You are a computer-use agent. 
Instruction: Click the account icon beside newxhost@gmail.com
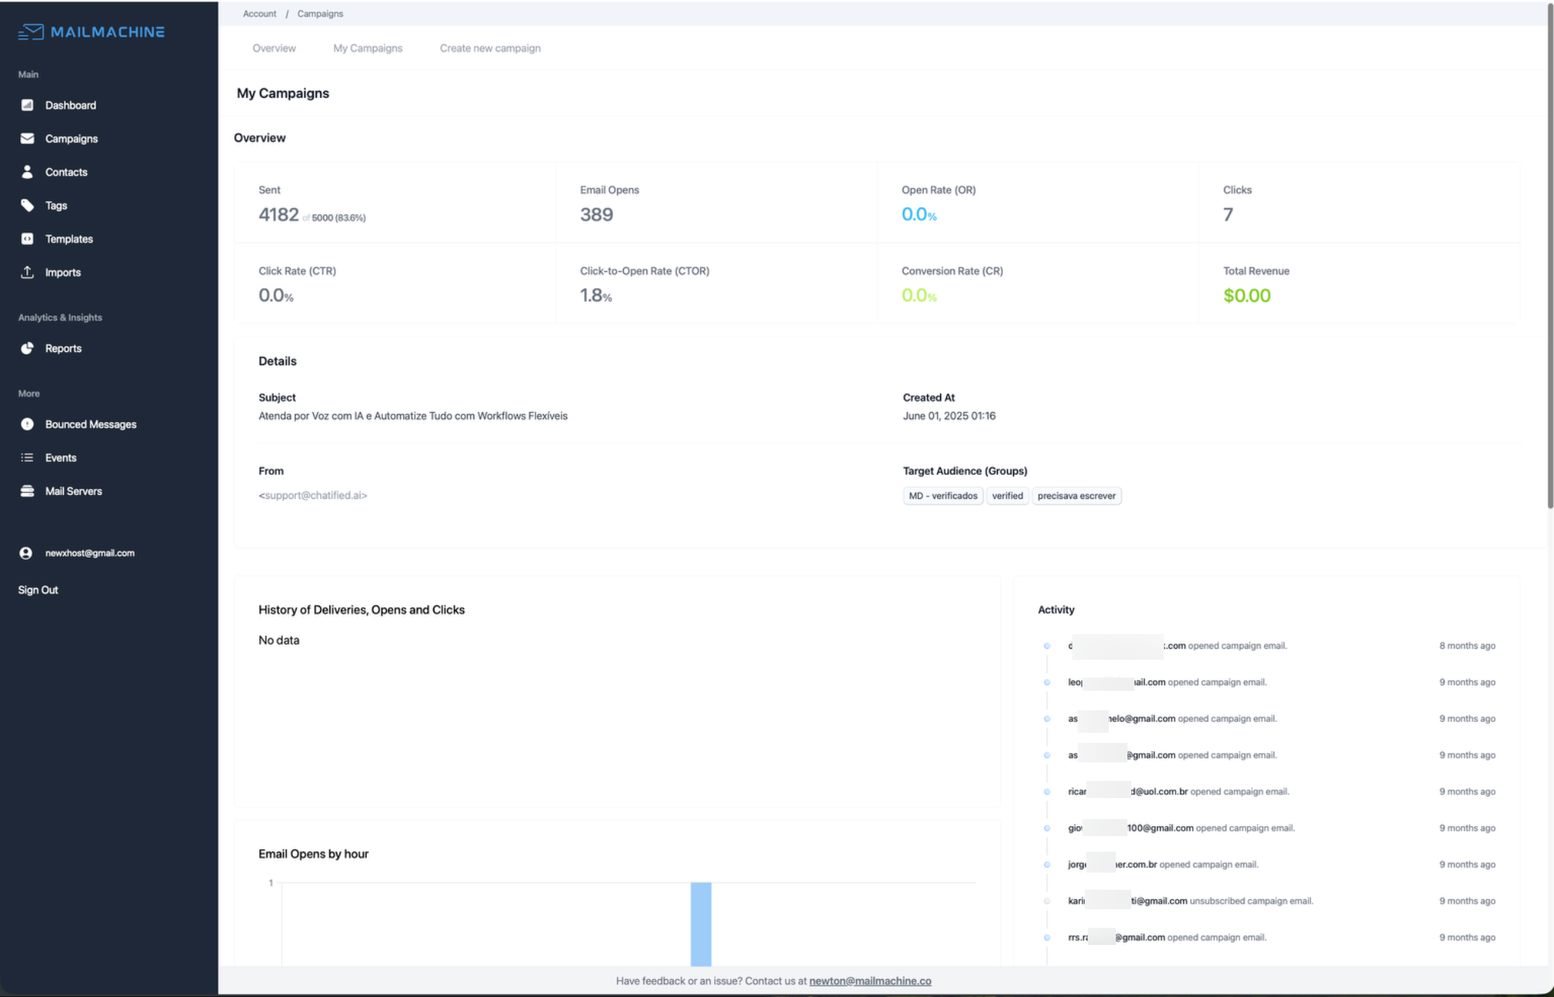point(26,553)
